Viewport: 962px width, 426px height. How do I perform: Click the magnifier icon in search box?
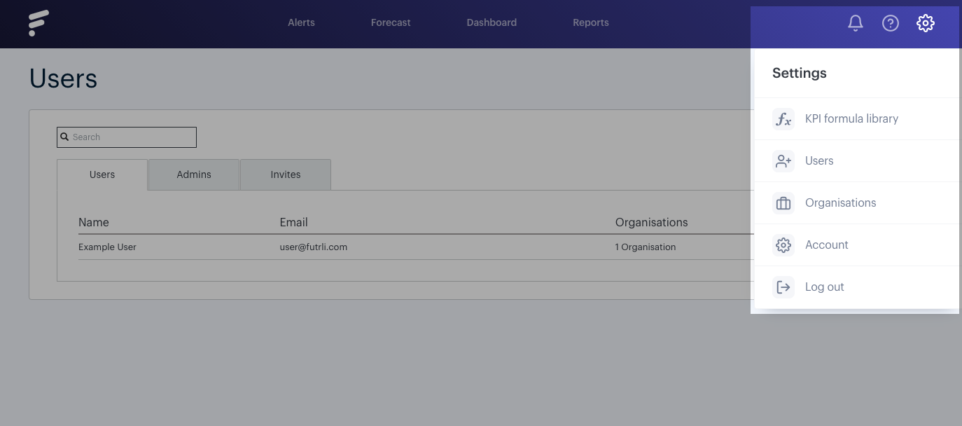[64, 137]
